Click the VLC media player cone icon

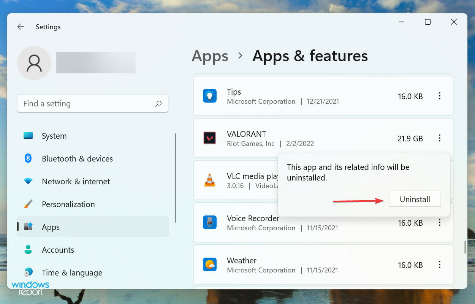click(x=209, y=180)
